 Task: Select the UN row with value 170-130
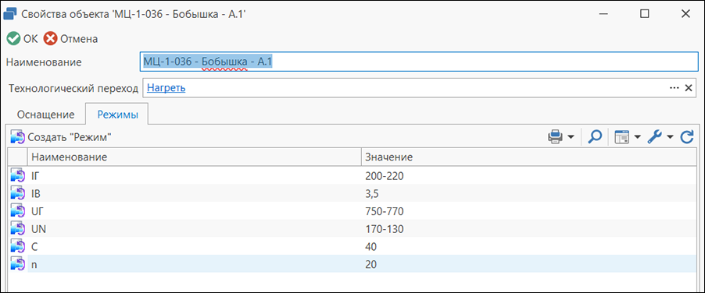(x=352, y=229)
